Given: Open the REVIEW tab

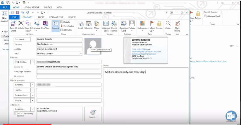Looking at the screenshot, I should point(72,17).
